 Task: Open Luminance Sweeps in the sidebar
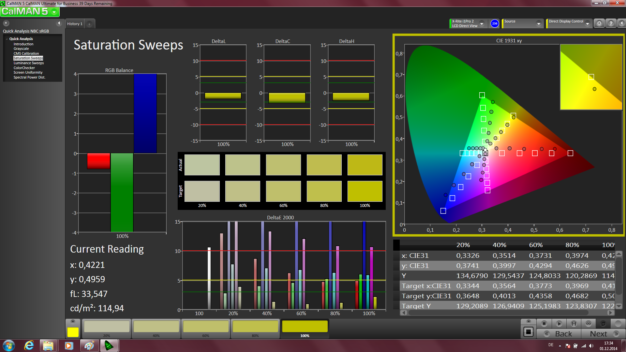pyautogui.click(x=29, y=63)
